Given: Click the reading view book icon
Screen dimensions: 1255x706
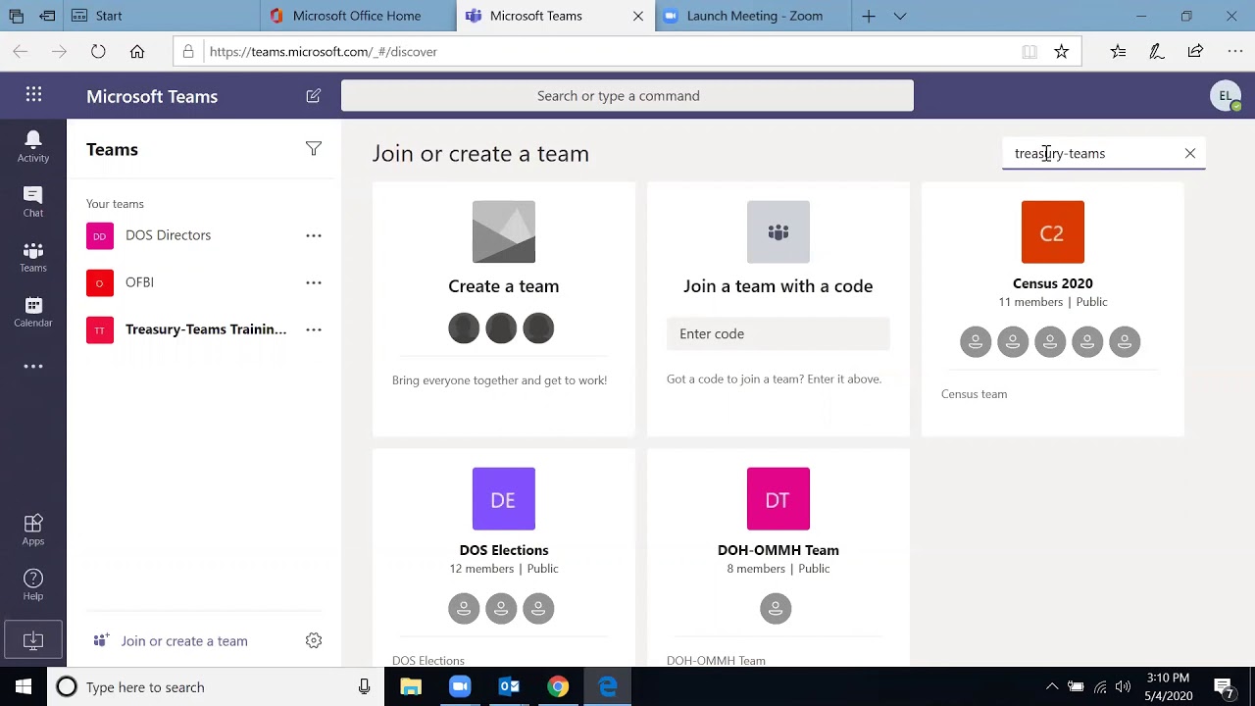Looking at the screenshot, I should 1029,52.
